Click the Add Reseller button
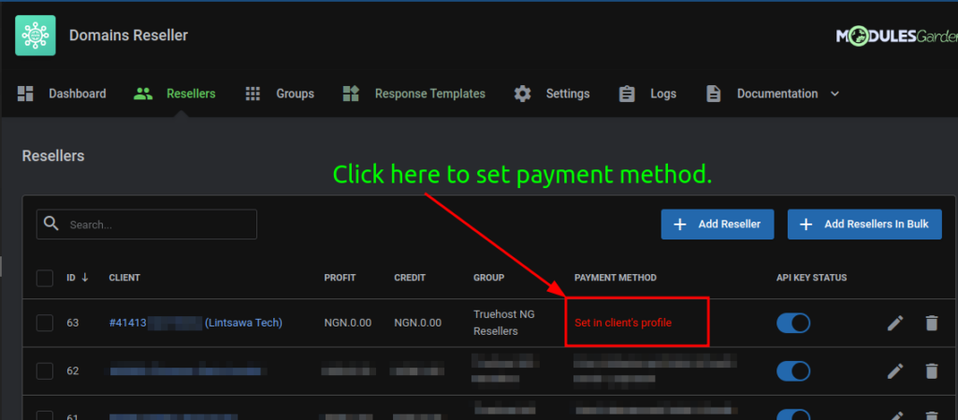 (718, 224)
